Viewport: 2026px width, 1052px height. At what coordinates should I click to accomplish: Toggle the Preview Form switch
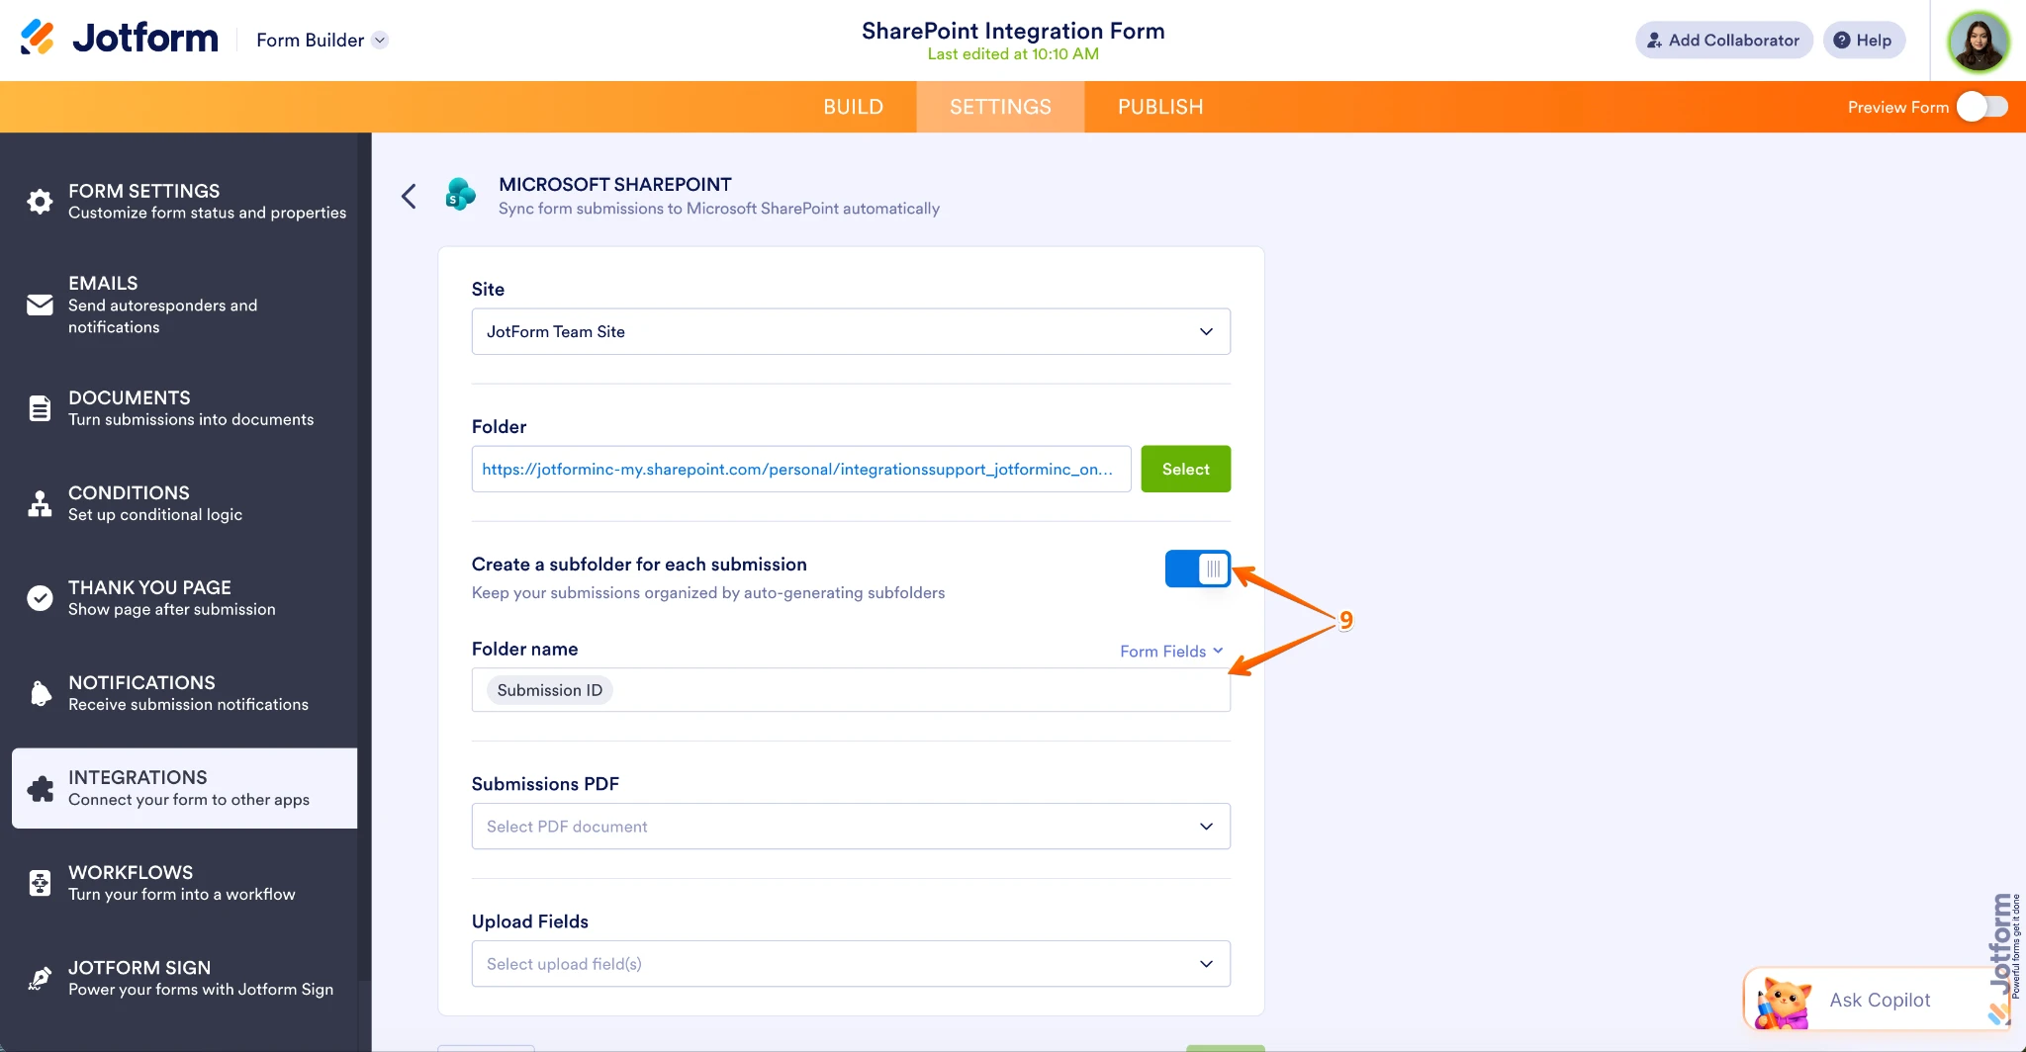[x=1982, y=107]
